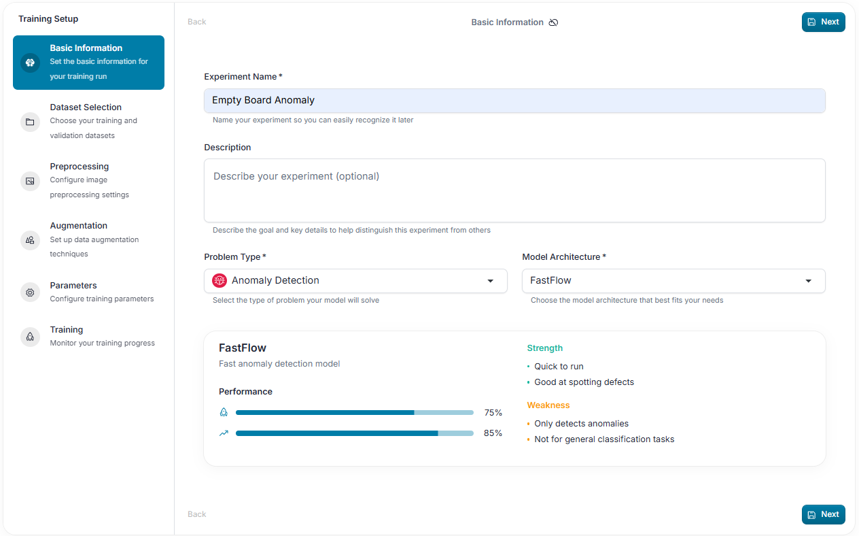This screenshot has width=859, height=536.
Task: Open the Problem Type dropdown
Action: click(355, 281)
